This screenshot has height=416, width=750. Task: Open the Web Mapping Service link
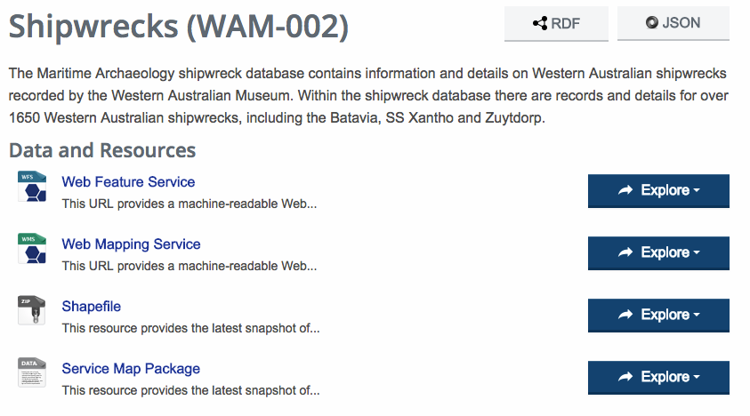point(131,244)
